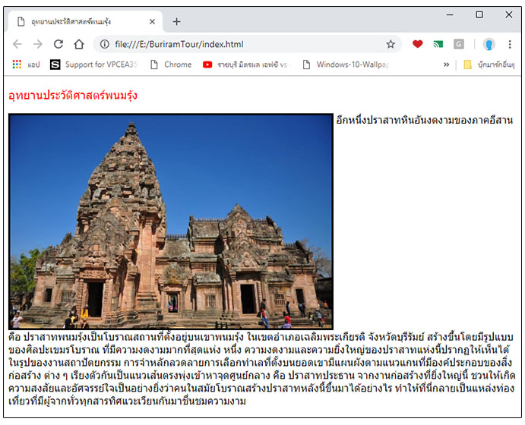Click the red heart extension icon
The width and height of the screenshot is (525, 425).
(417, 44)
